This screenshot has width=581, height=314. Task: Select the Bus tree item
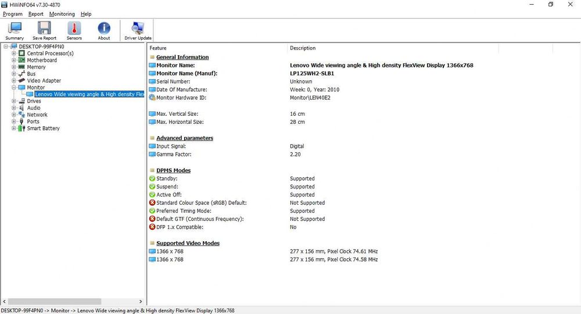[31, 74]
